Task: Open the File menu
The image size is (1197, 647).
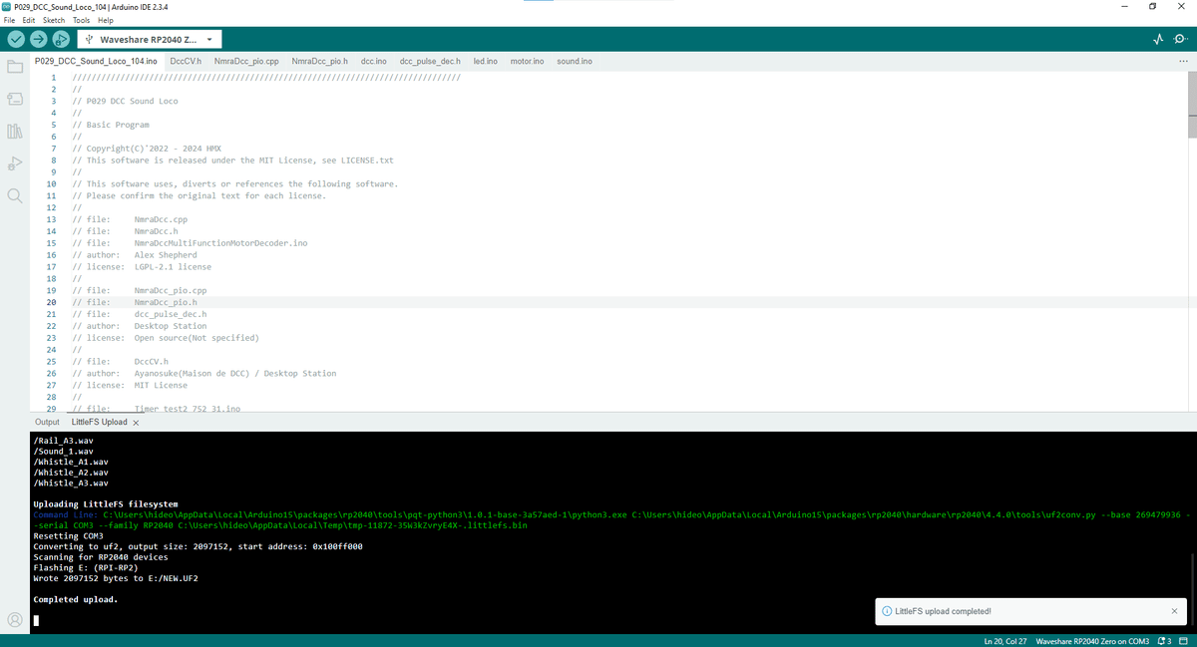Action: (9, 20)
